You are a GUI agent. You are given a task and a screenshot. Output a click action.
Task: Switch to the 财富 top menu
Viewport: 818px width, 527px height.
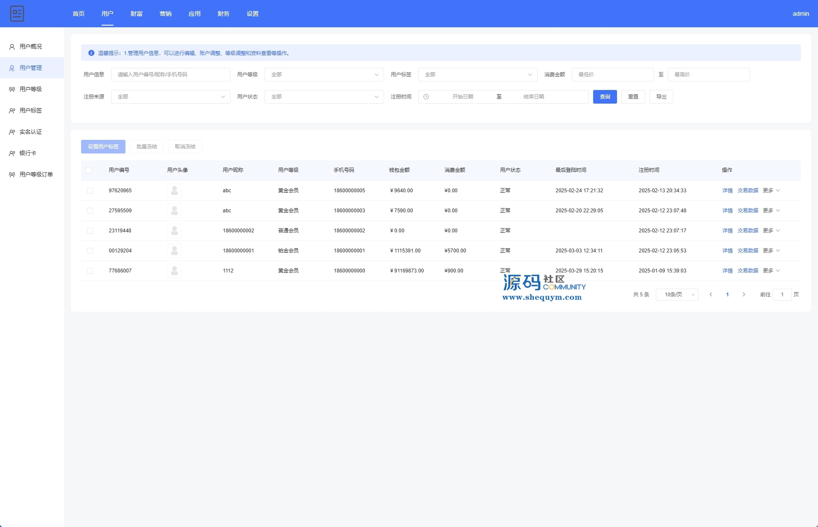[x=137, y=14]
